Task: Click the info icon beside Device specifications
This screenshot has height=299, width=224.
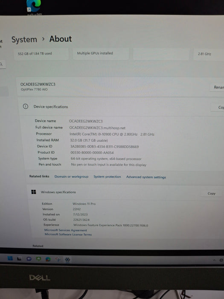Action: (26, 106)
